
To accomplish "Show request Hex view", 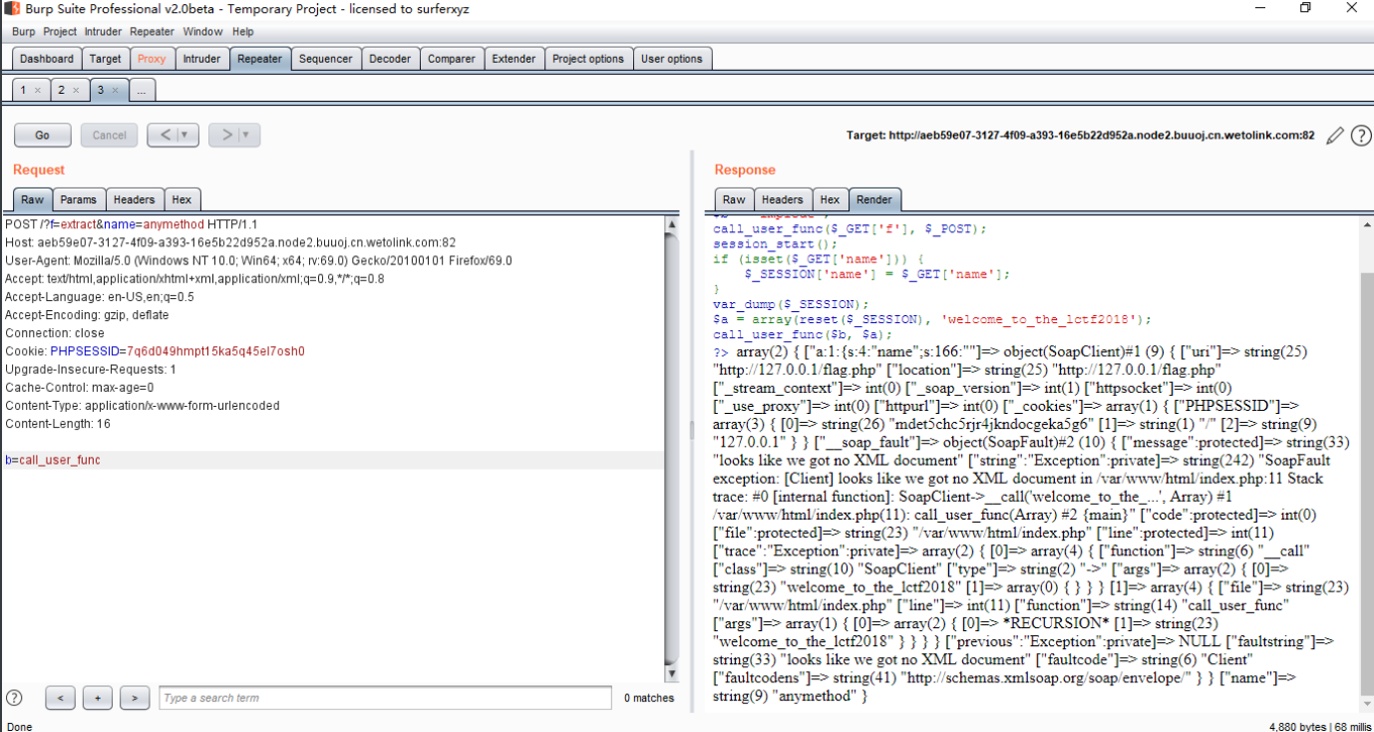I will click(x=181, y=199).
